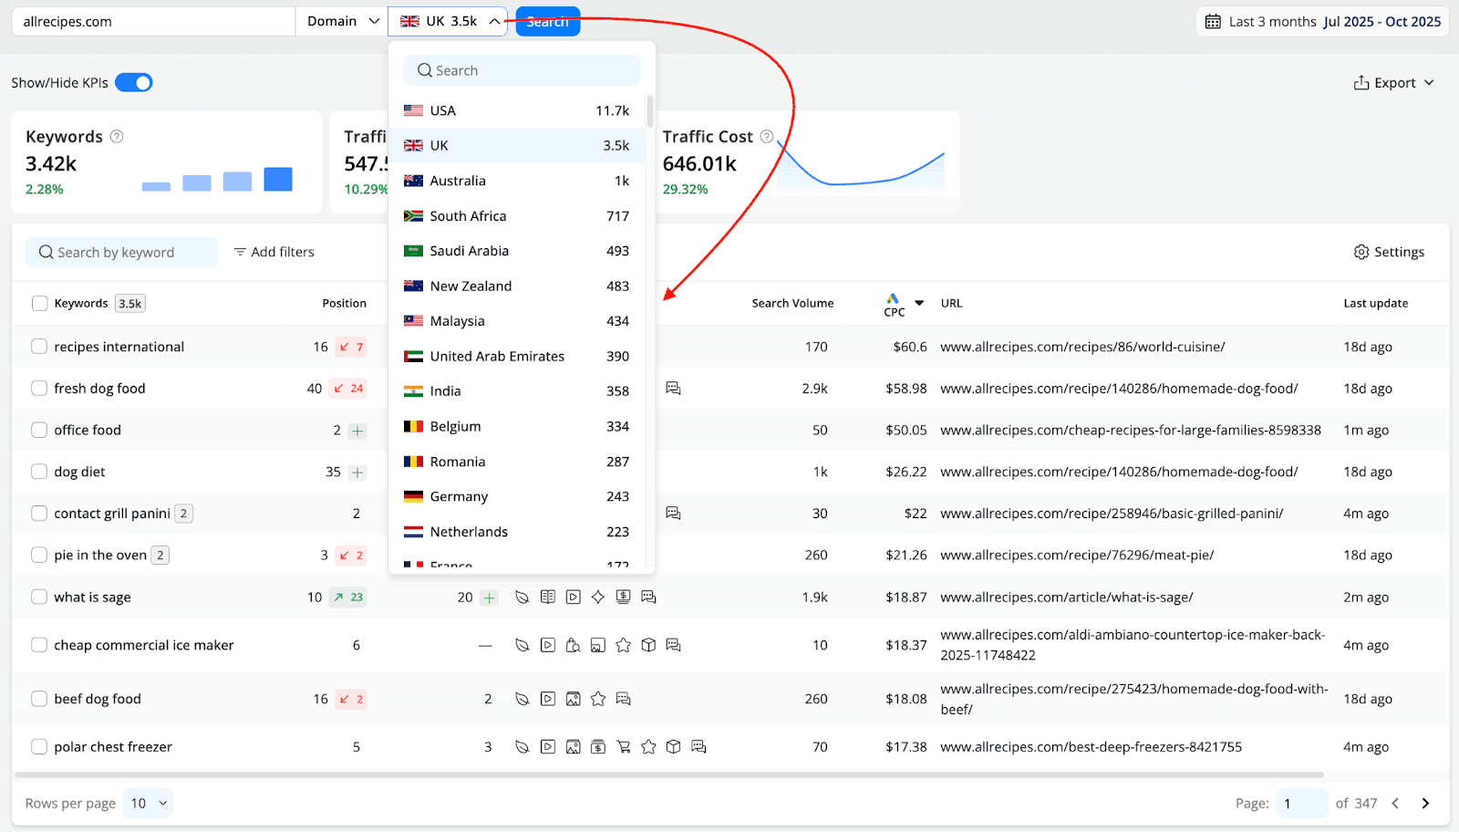Screen dimensions: 1459x832
Task: Click the blue Search button
Action: point(547,21)
